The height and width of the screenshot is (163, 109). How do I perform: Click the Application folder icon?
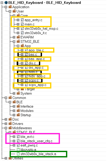[10, 7]
